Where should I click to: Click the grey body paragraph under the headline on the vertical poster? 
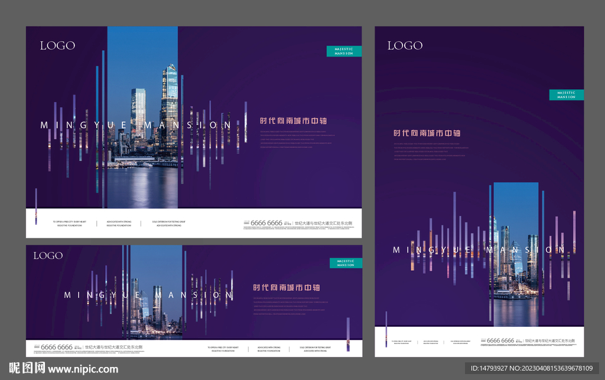tap(431, 152)
